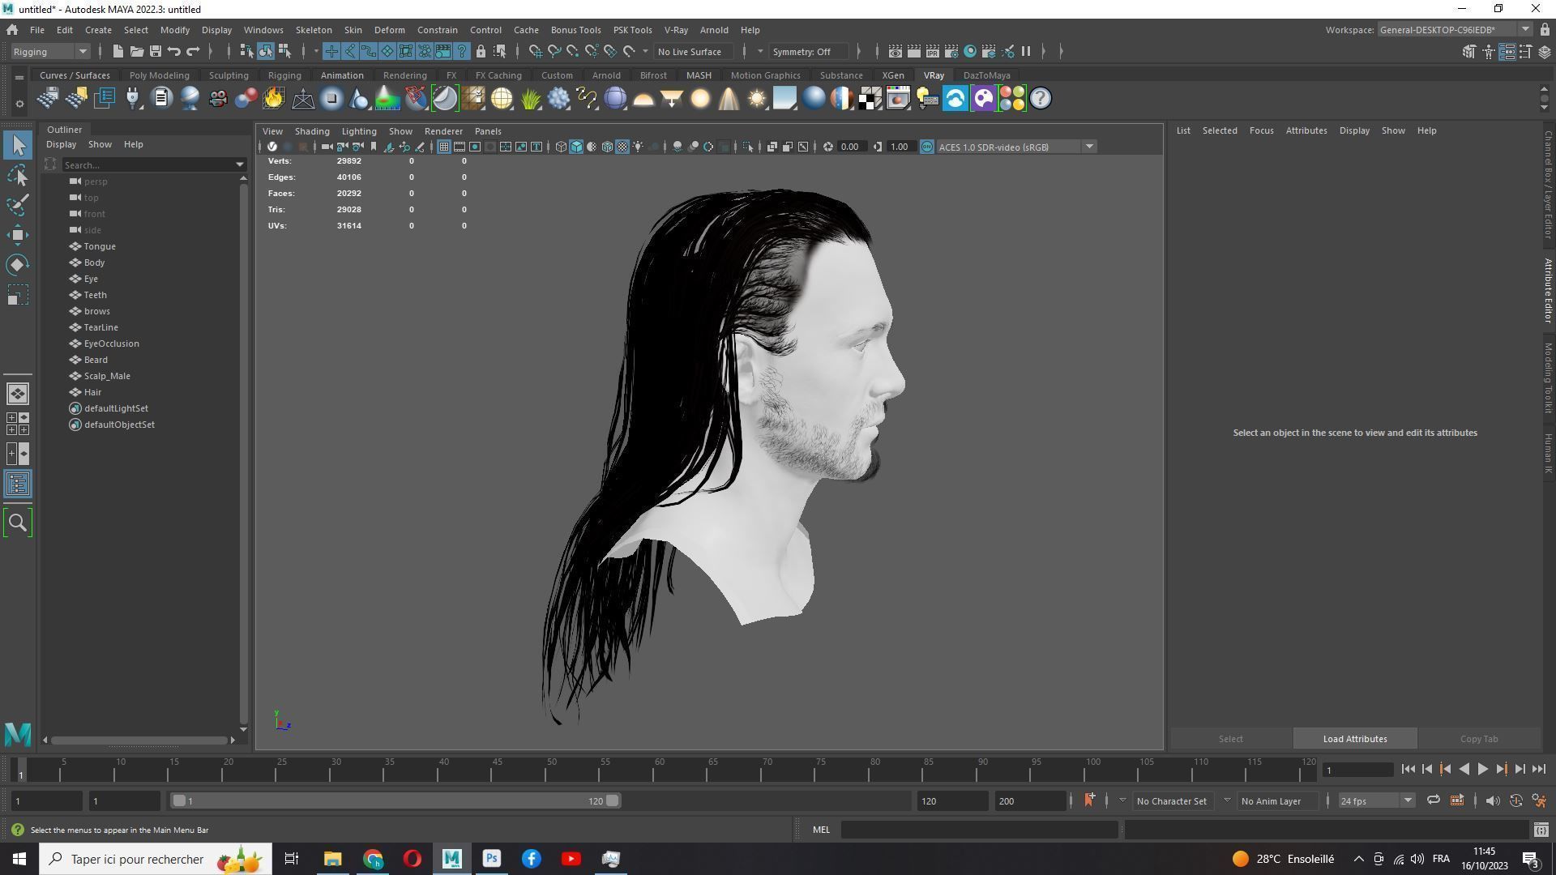
Task: Open the Deform menu
Action: 389,30
